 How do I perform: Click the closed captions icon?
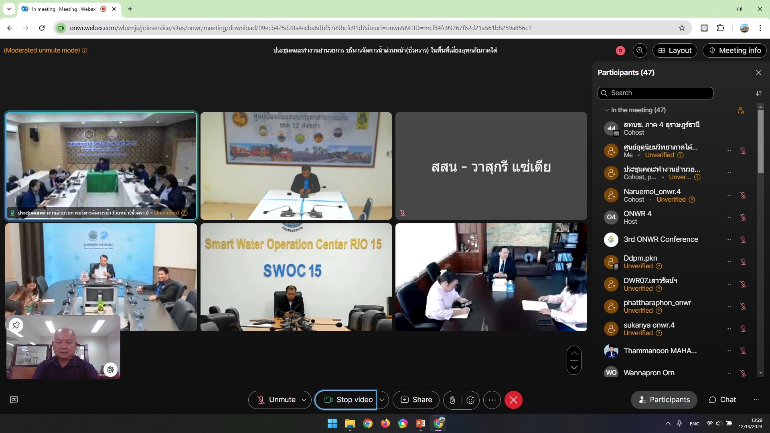14,400
